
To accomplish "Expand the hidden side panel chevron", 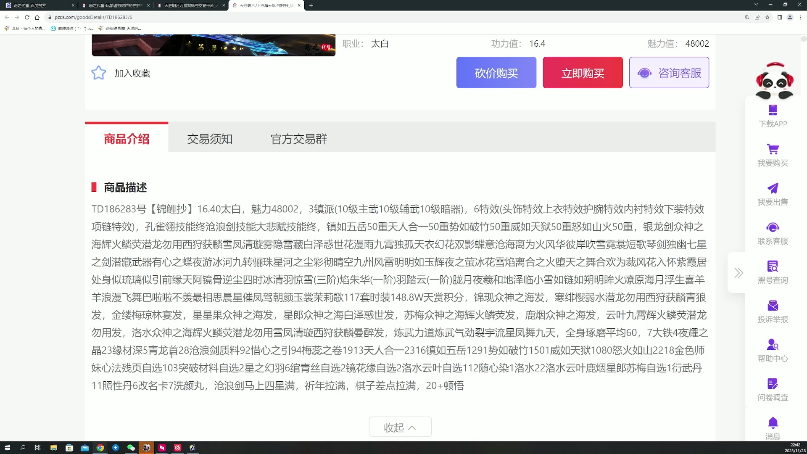I will click(x=738, y=272).
